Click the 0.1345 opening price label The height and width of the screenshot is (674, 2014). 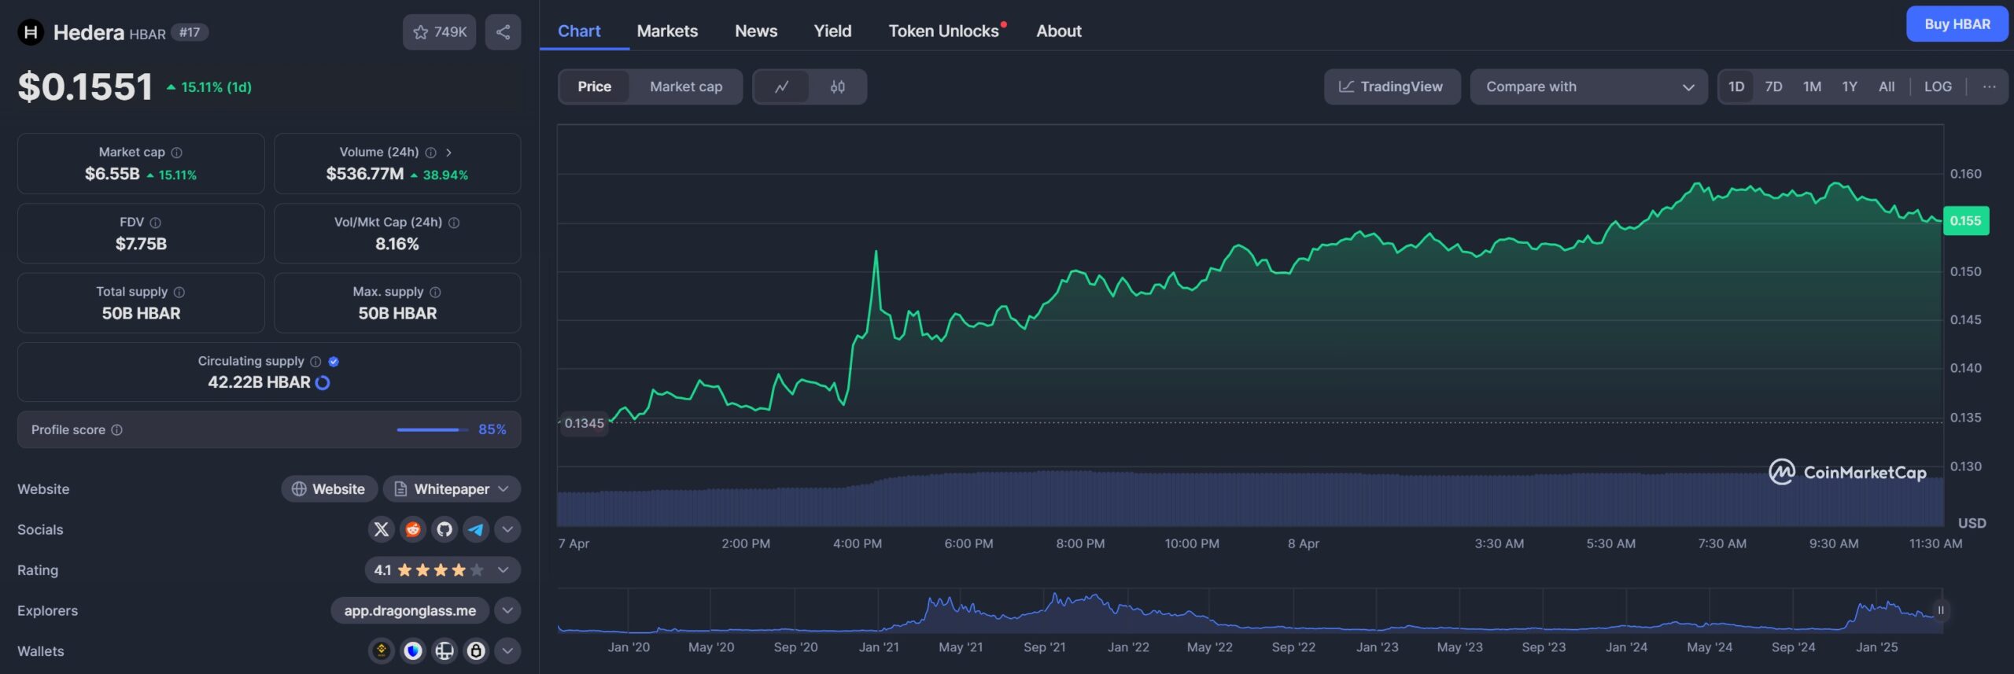585,423
